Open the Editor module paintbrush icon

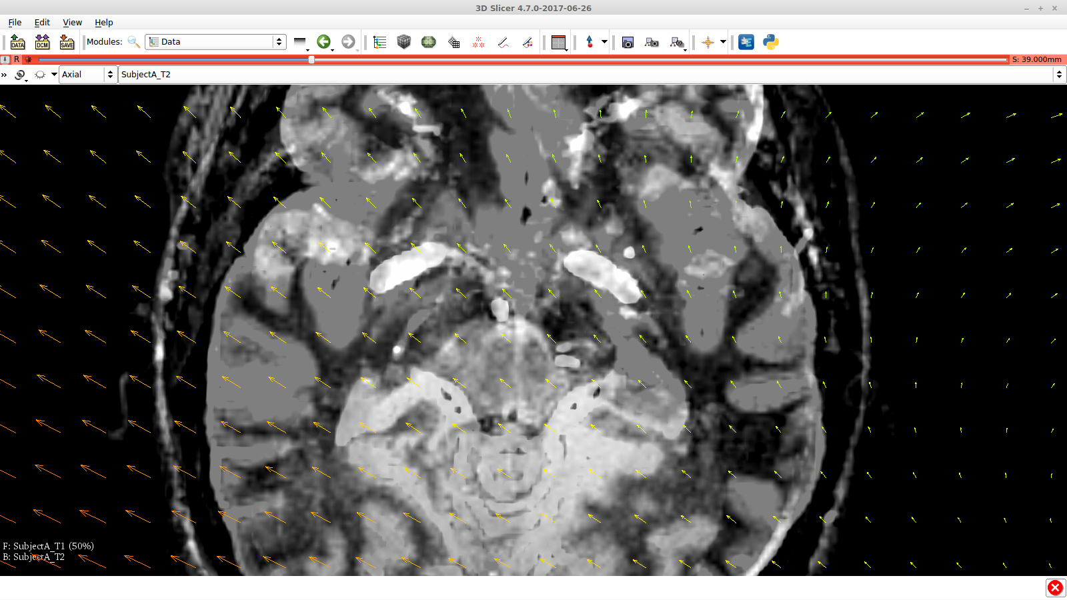click(x=527, y=42)
